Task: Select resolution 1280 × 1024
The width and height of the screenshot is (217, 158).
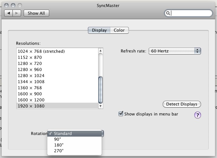Action: 57,76
